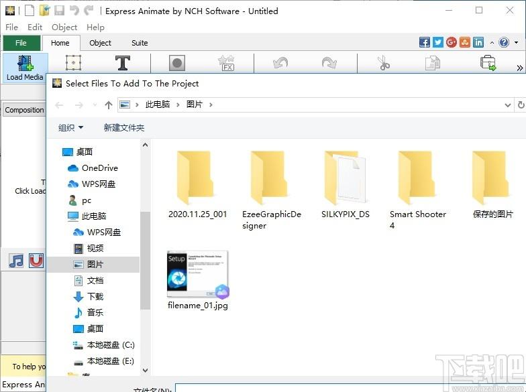Image resolution: width=526 pixels, height=392 pixels.
Task: Click the LinkedIn share icon
Action: [x=478, y=42]
